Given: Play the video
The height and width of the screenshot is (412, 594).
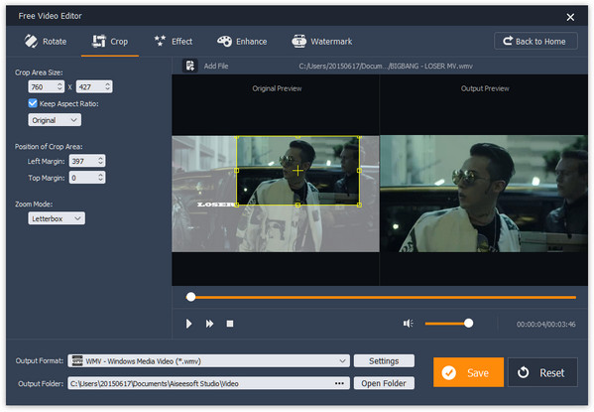Looking at the screenshot, I should click(x=188, y=324).
